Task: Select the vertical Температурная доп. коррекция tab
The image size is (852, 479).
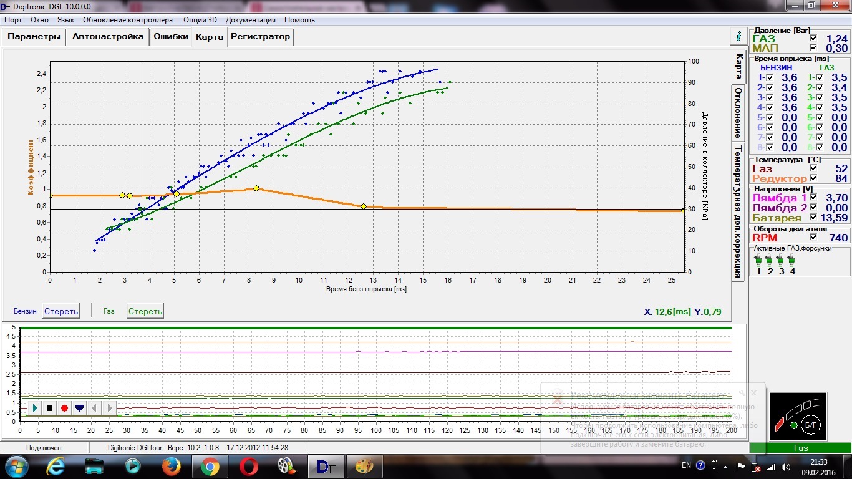Action: click(738, 211)
